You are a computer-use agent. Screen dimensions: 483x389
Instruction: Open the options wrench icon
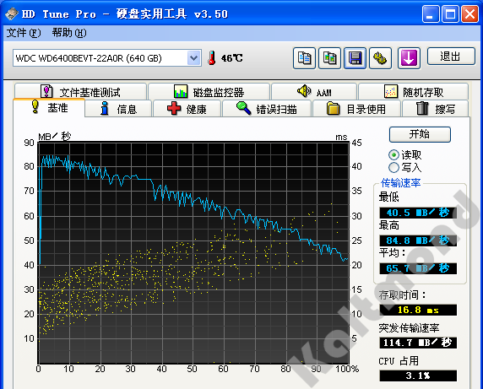pyautogui.click(x=380, y=58)
